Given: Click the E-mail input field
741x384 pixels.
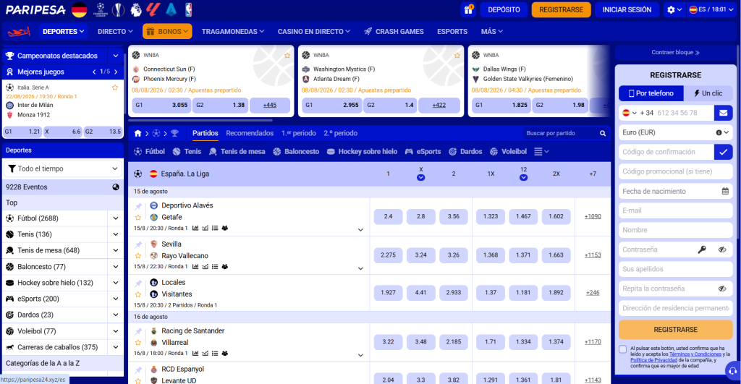Looking at the screenshot, I should pyautogui.click(x=675, y=210).
